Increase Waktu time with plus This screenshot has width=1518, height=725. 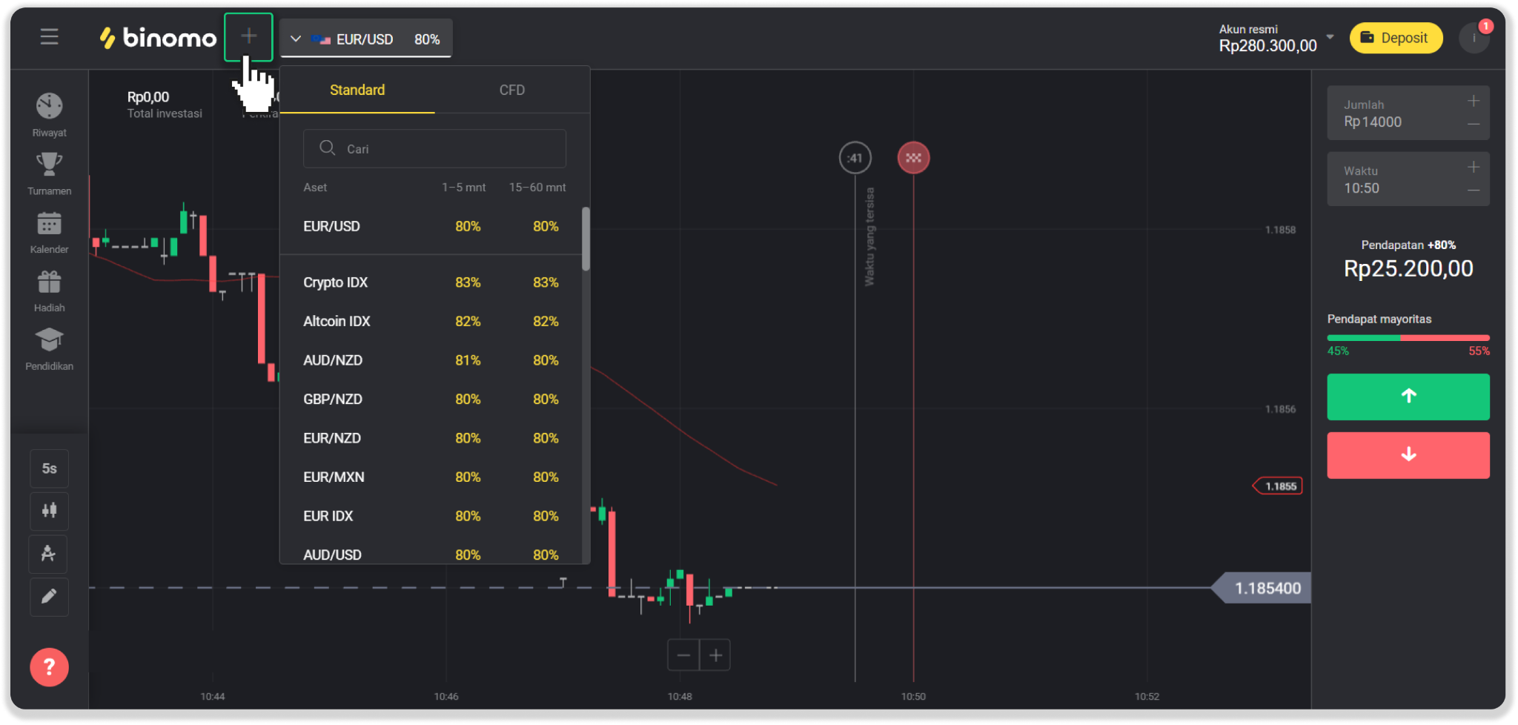point(1474,168)
